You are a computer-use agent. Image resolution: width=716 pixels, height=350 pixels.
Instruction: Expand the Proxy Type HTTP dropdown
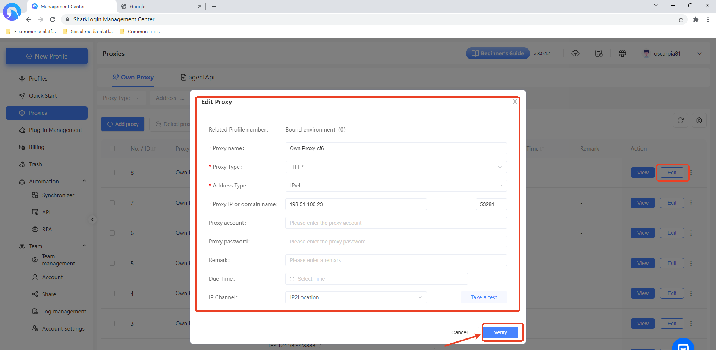396,167
